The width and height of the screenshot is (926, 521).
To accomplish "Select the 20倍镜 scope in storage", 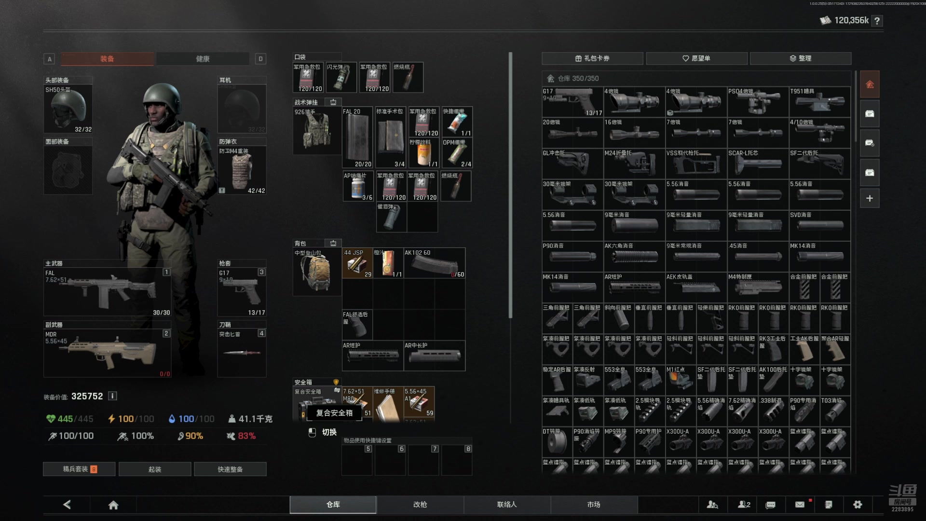I will (x=572, y=133).
